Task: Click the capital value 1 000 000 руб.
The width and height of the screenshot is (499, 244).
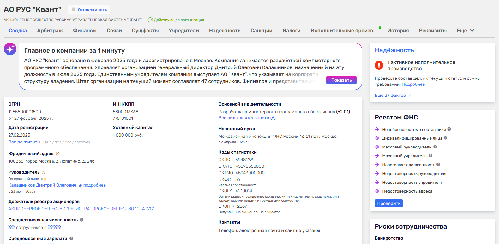Action: [x=128, y=135]
